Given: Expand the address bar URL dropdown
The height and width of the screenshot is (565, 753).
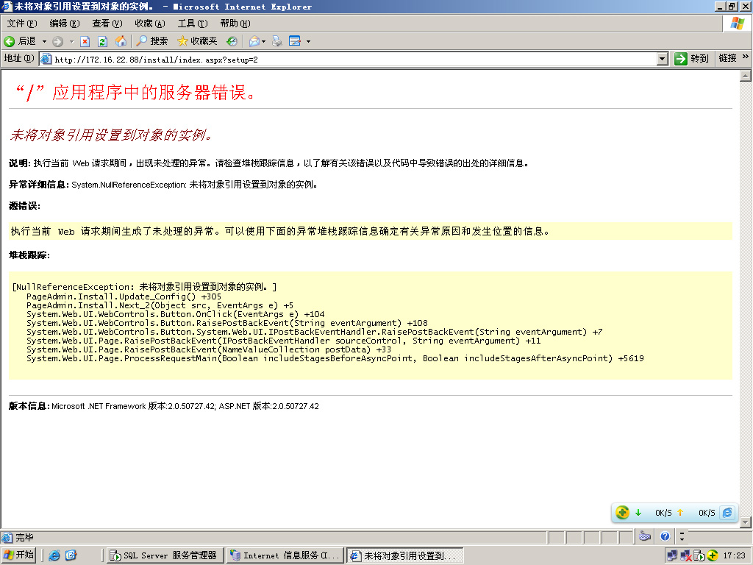Looking at the screenshot, I should tap(662, 59).
